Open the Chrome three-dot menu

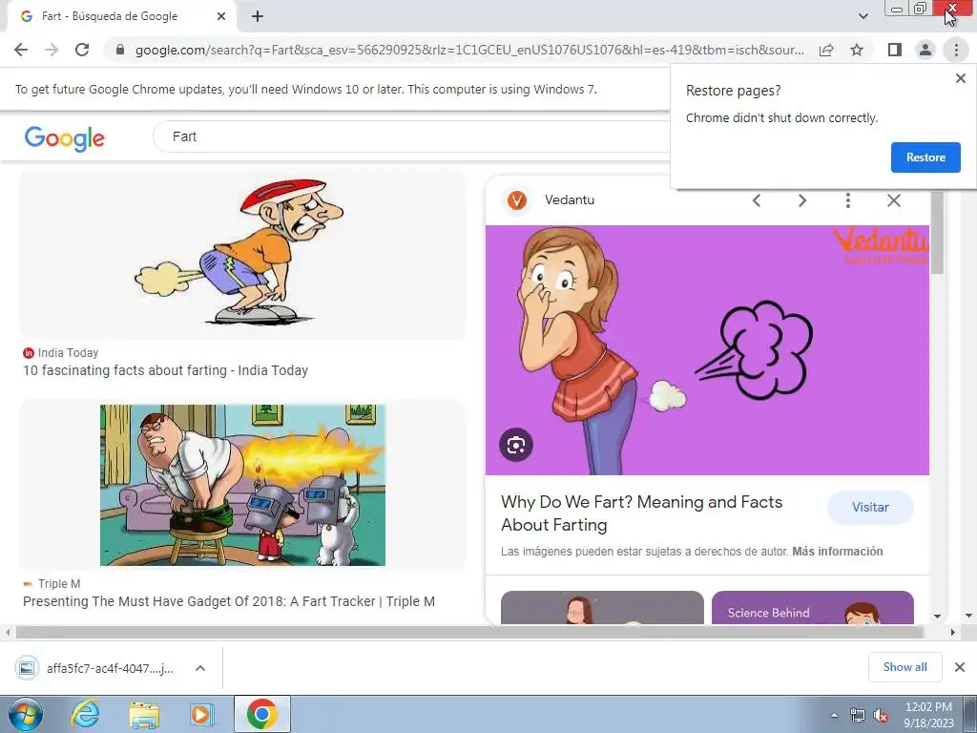(x=956, y=50)
